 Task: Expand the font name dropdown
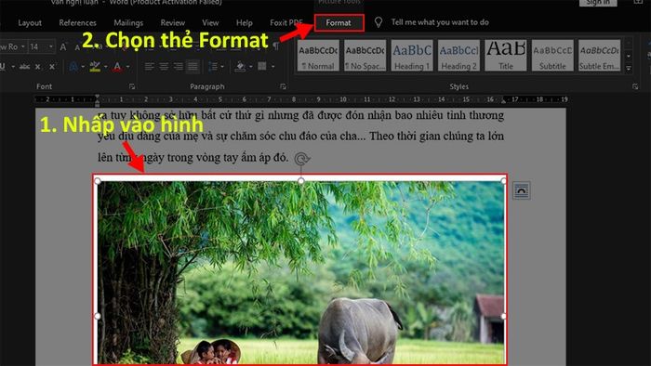click(23, 46)
